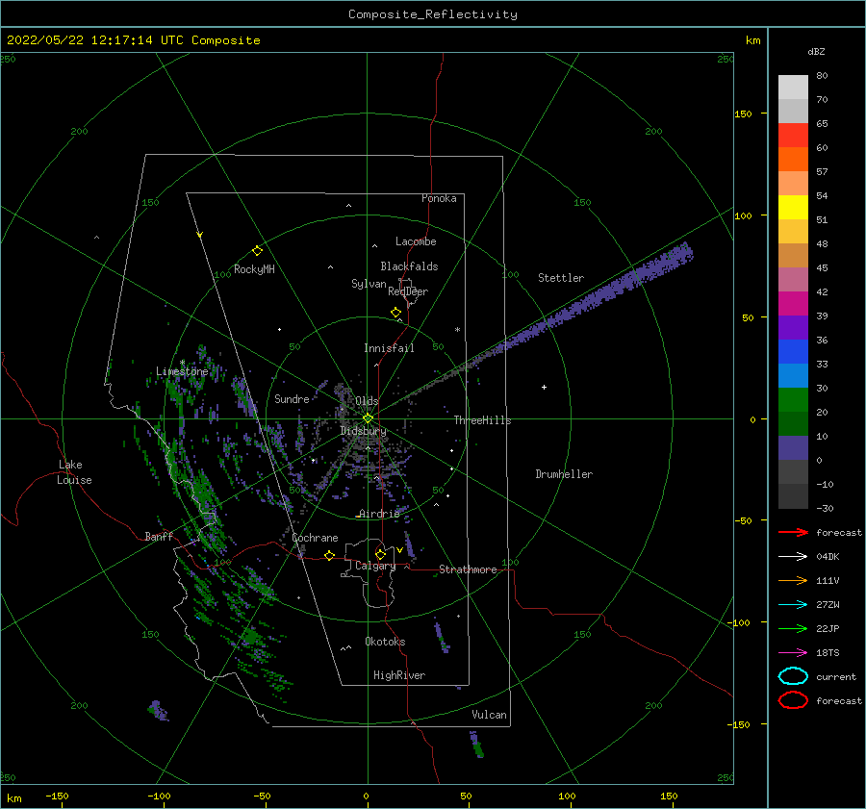
Task: Click the small echo south of Vulcan
Action: [476, 744]
